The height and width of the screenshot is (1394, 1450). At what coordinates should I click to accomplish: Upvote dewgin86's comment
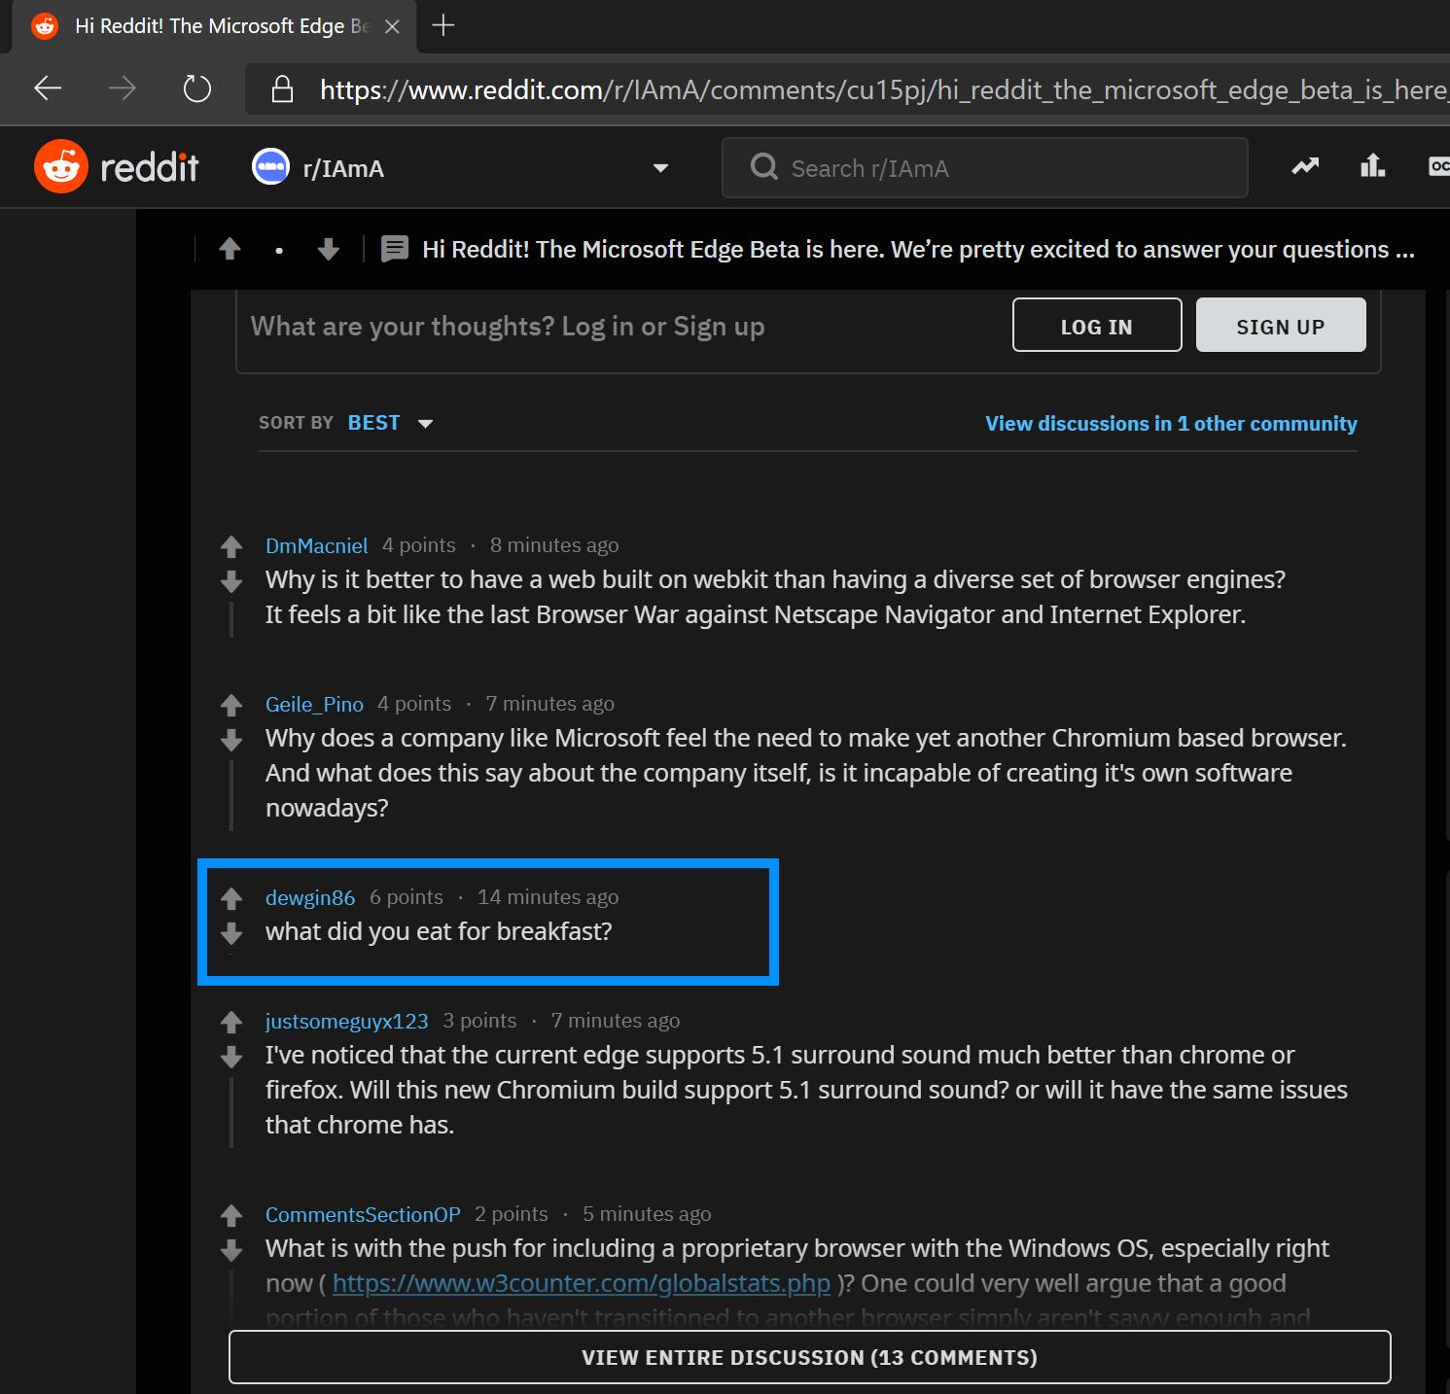tap(230, 898)
